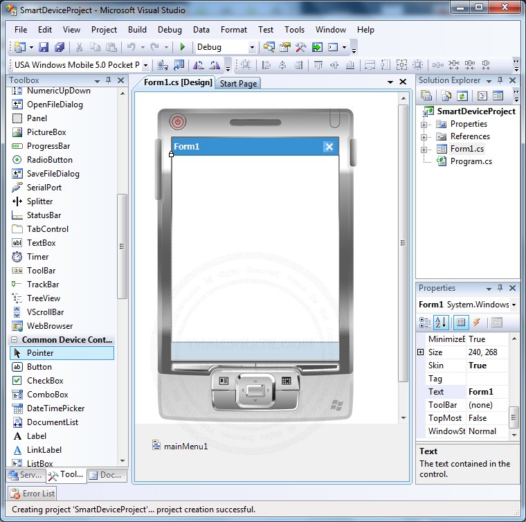Open the Format menu
The height and width of the screenshot is (522, 526).
click(233, 30)
